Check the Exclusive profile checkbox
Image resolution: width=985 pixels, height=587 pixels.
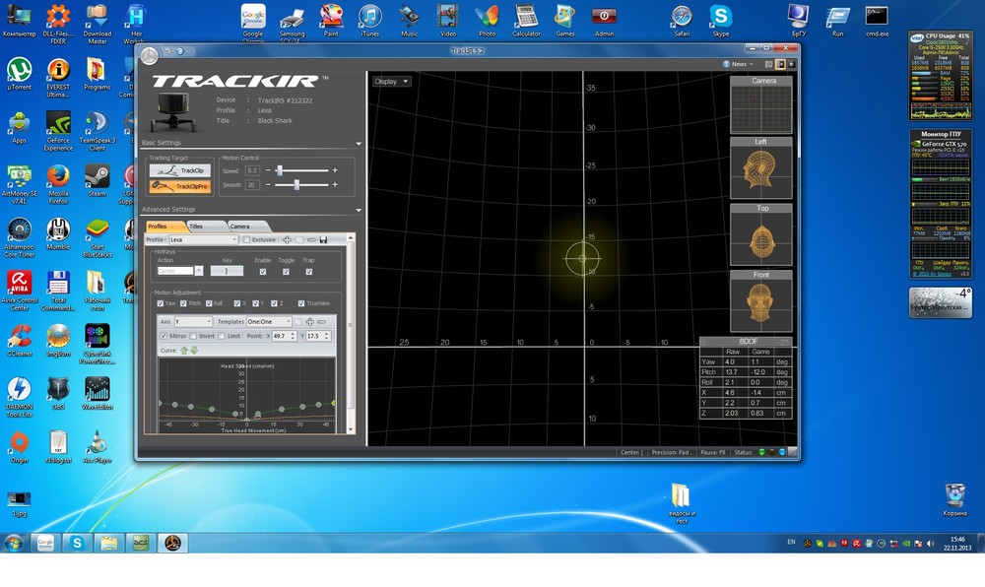[247, 239]
